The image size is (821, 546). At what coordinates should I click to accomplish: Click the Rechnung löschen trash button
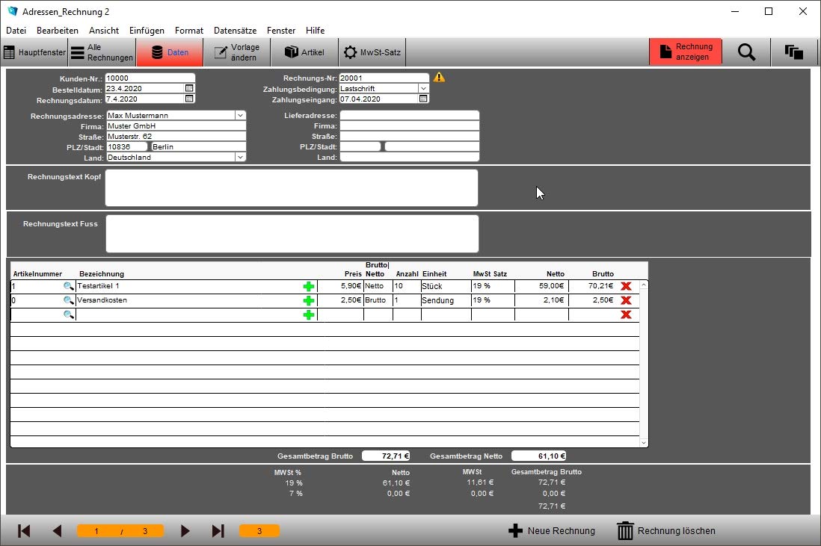click(x=665, y=531)
